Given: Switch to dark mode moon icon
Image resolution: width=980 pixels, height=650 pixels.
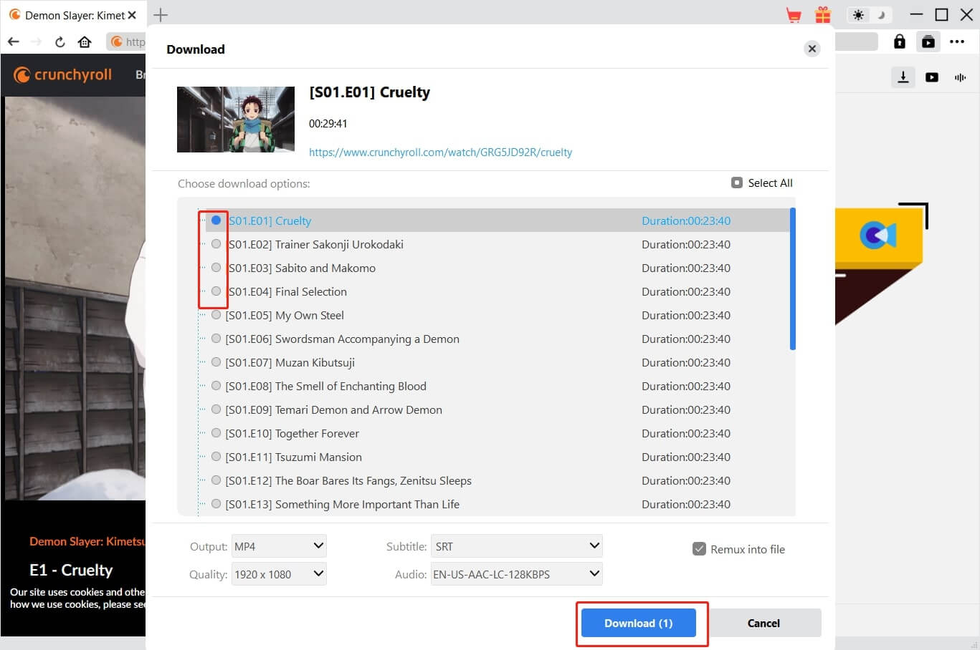Looking at the screenshot, I should pyautogui.click(x=881, y=15).
